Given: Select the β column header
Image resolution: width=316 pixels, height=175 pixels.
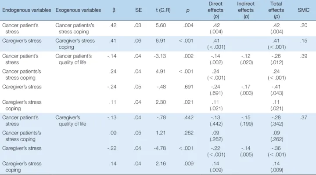Looking at the screenshot, I should (x=114, y=10).
